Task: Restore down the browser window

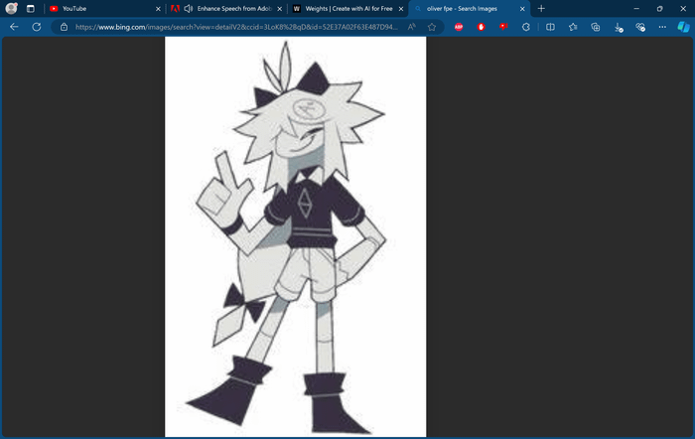Action: coord(659,8)
